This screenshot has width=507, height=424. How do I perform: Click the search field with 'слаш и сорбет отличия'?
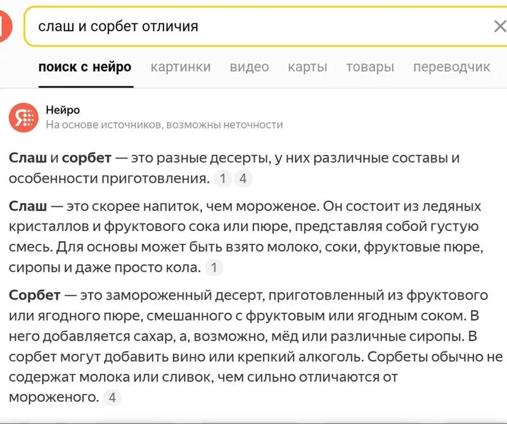click(x=253, y=27)
